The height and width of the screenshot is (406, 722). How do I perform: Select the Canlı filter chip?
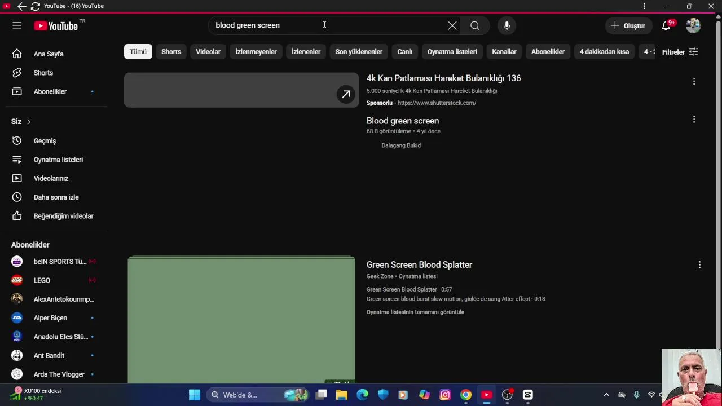pyautogui.click(x=404, y=52)
